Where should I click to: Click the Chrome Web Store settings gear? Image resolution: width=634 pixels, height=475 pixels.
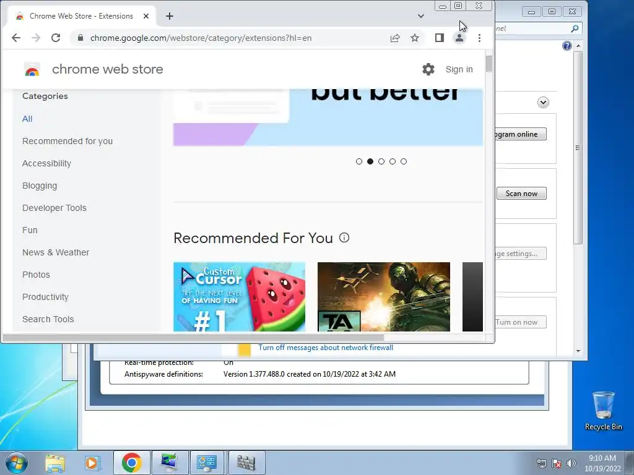428,69
